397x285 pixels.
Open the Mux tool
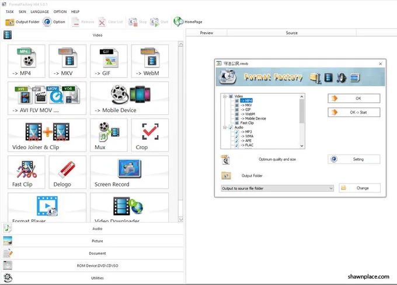[x=109, y=135]
